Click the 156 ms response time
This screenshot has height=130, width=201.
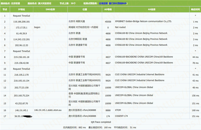pos(195,96)
